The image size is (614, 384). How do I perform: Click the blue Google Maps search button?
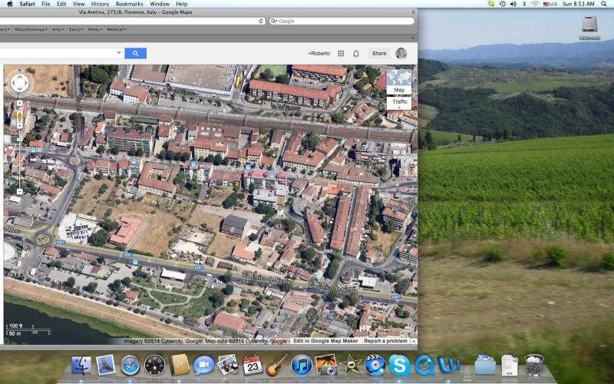click(x=135, y=53)
